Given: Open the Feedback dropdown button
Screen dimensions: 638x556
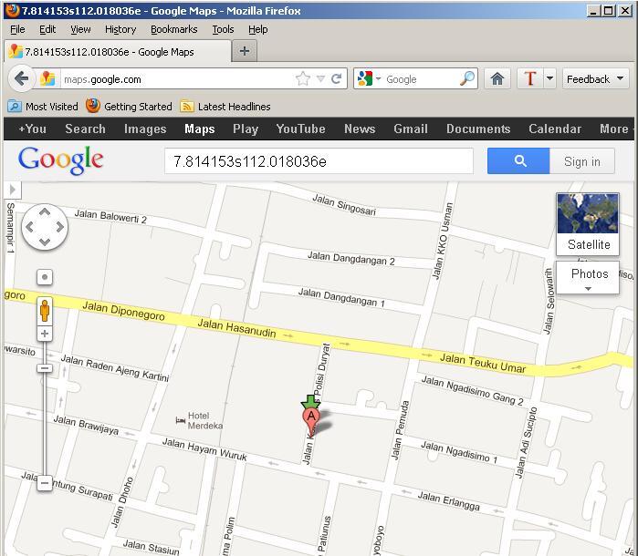Looking at the screenshot, I should 595,78.
